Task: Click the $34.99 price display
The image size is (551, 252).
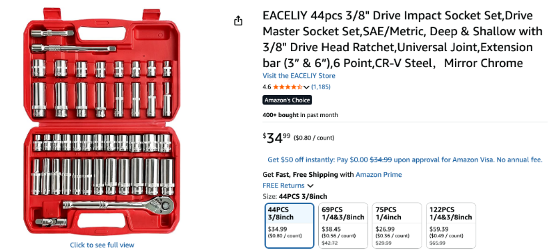Action: click(277, 138)
